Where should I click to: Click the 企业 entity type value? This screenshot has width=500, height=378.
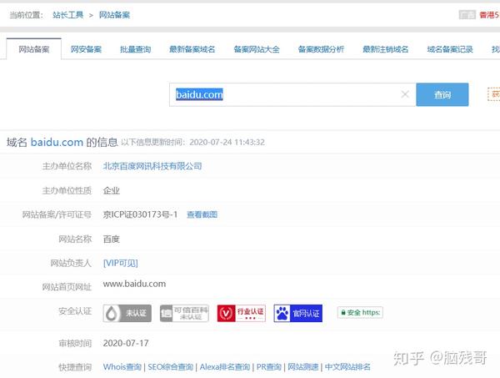tap(112, 190)
